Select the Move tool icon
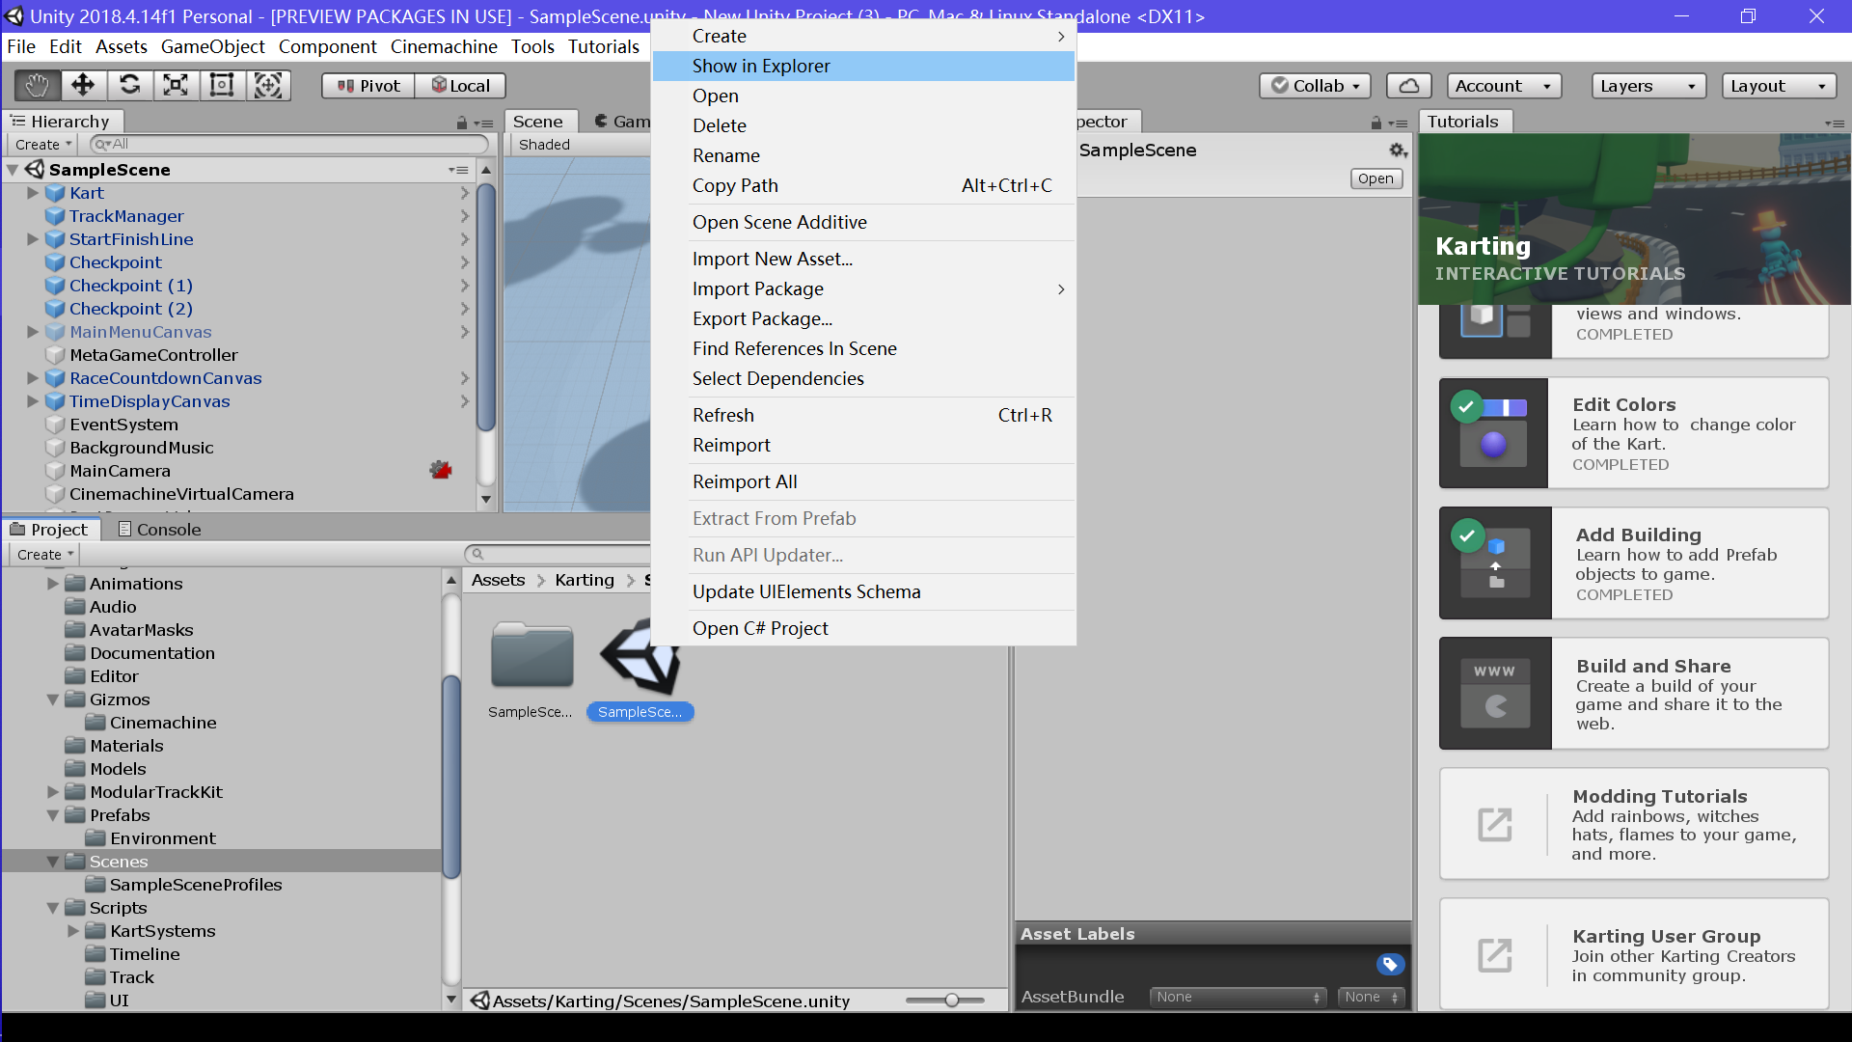This screenshot has width=1852, height=1042. [x=83, y=86]
